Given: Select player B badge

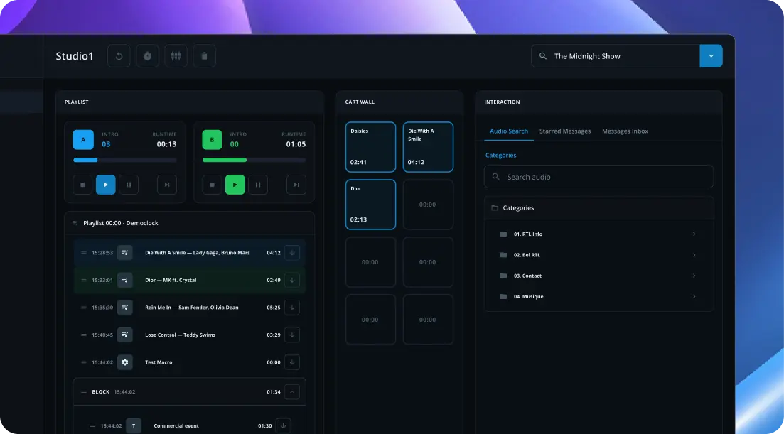Looking at the screenshot, I should click(212, 140).
